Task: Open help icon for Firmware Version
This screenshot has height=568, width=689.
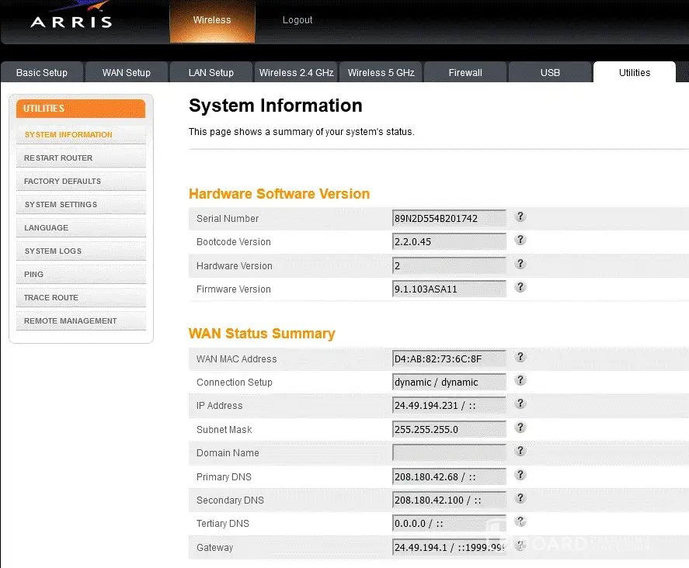Action: pos(520,287)
